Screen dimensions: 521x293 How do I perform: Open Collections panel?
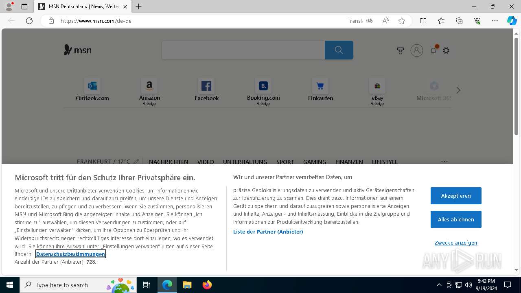(459, 21)
